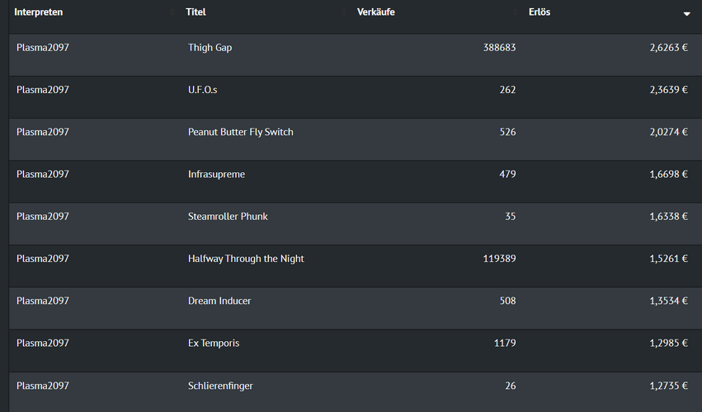Select the Schlierenfinger track title

pyautogui.click(x=220, y=386)
